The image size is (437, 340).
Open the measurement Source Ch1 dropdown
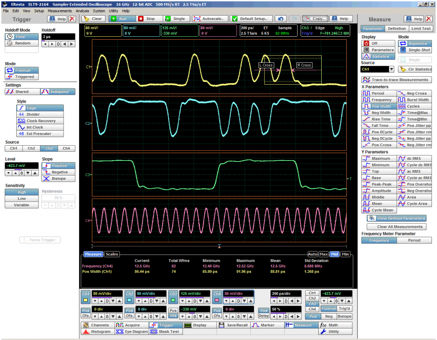391,69
